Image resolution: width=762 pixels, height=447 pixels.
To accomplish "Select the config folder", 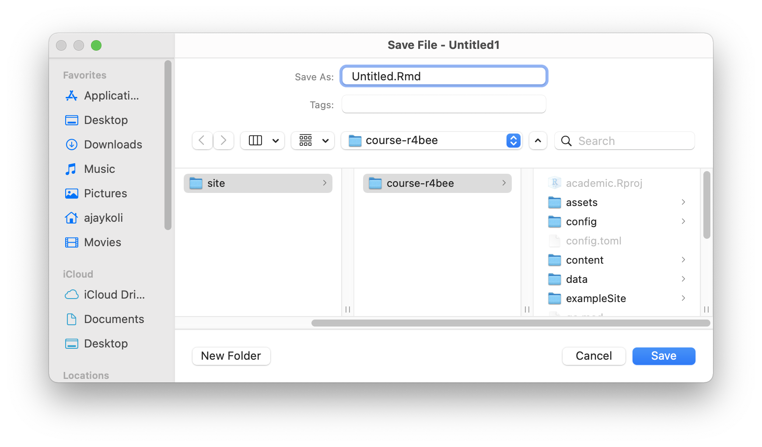I will click(617, 222).
